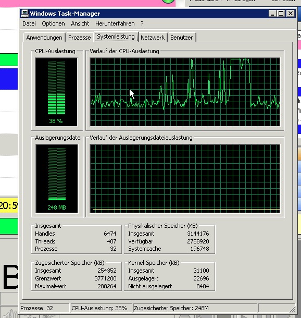This screenshot has width=301, height=318.
Task: Open the Ansicht menu
Action: click(80, 23)
